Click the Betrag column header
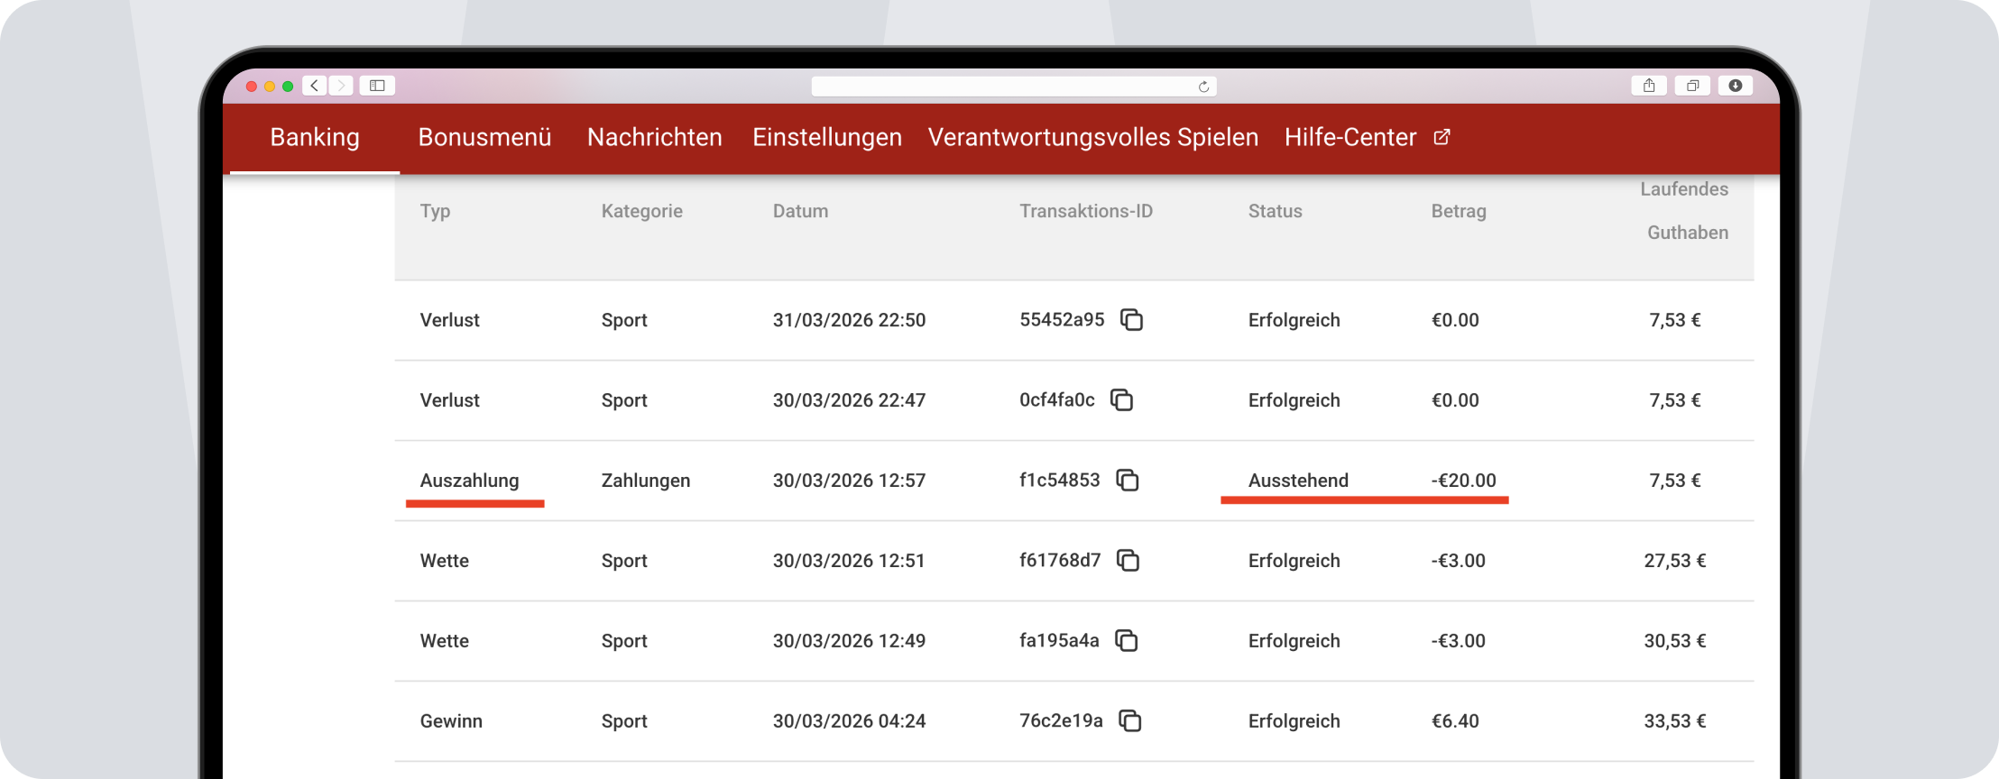1999x779 pixels. coord(1459,211)
